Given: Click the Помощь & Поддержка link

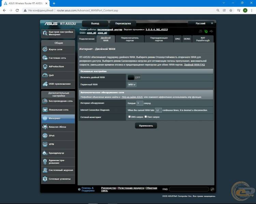Looking at the screenshot, I should click(x=88, y=189).
